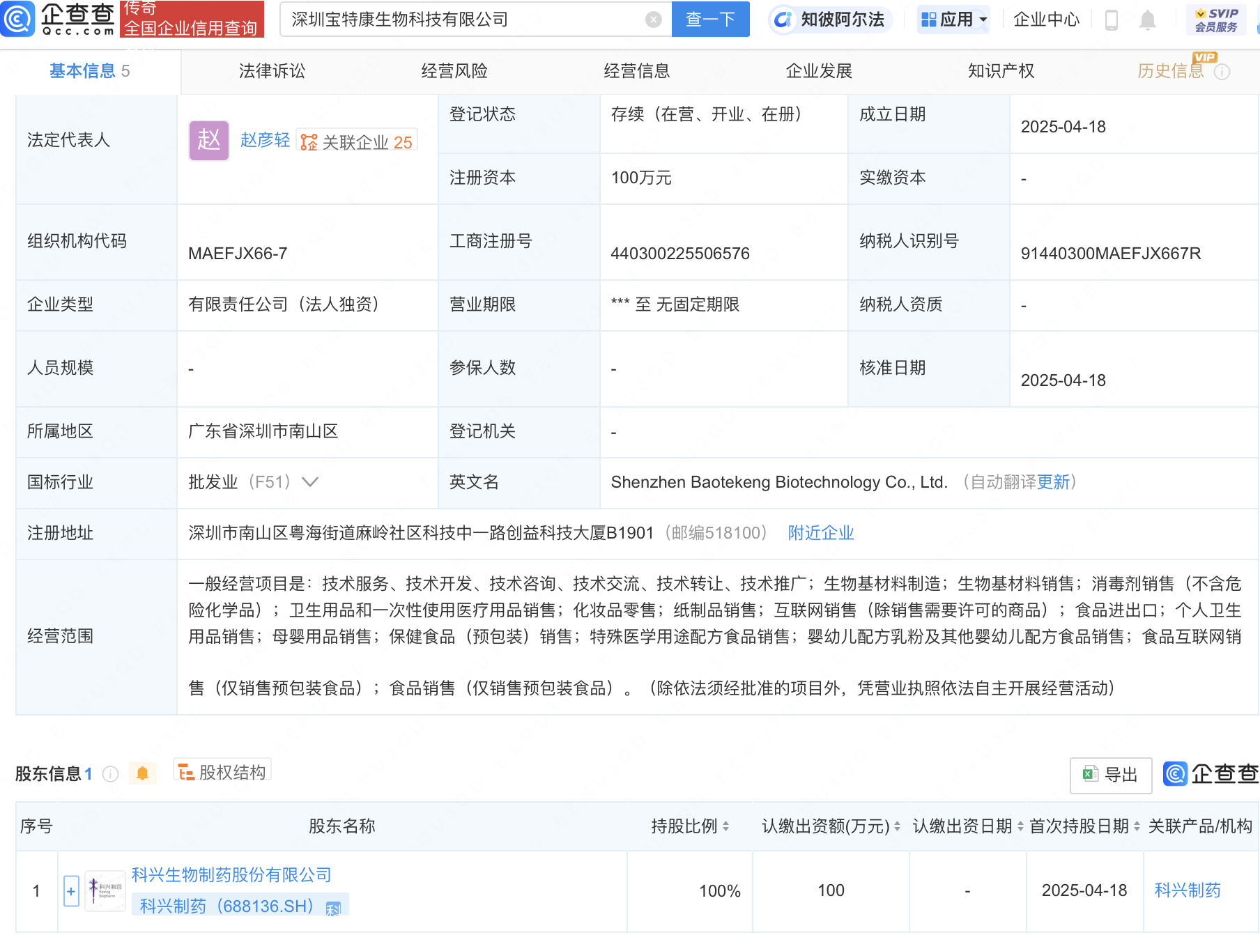The image size is (1260, 935).
Task: Switch to the 法律诉讼 tab
Action: click(x=272, y=71)
